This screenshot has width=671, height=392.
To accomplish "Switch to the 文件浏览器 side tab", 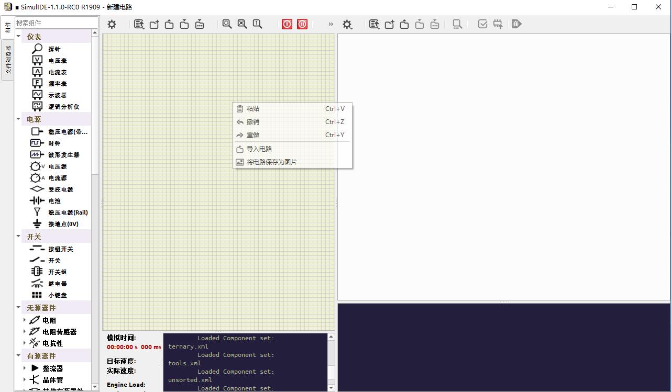I will click(x=8, y=59).
